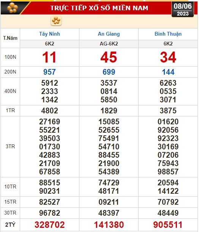199x232 pixels.
Task: Select the 15TR number 70792
Action: 168,202
